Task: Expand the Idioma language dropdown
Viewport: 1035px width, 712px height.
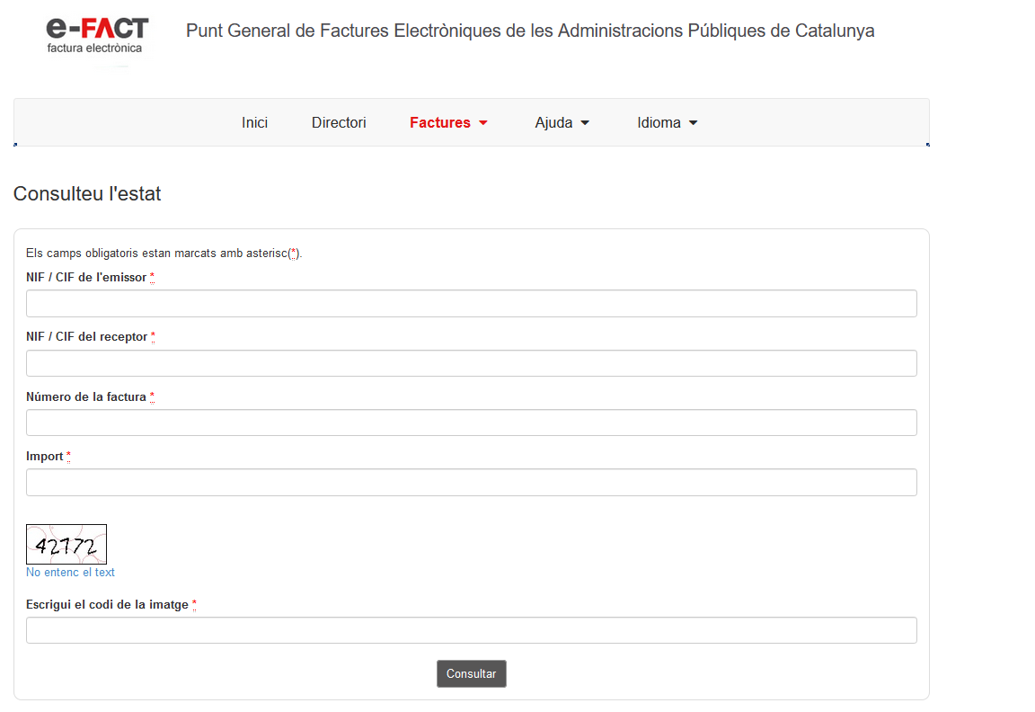Action: coord(667,123)
